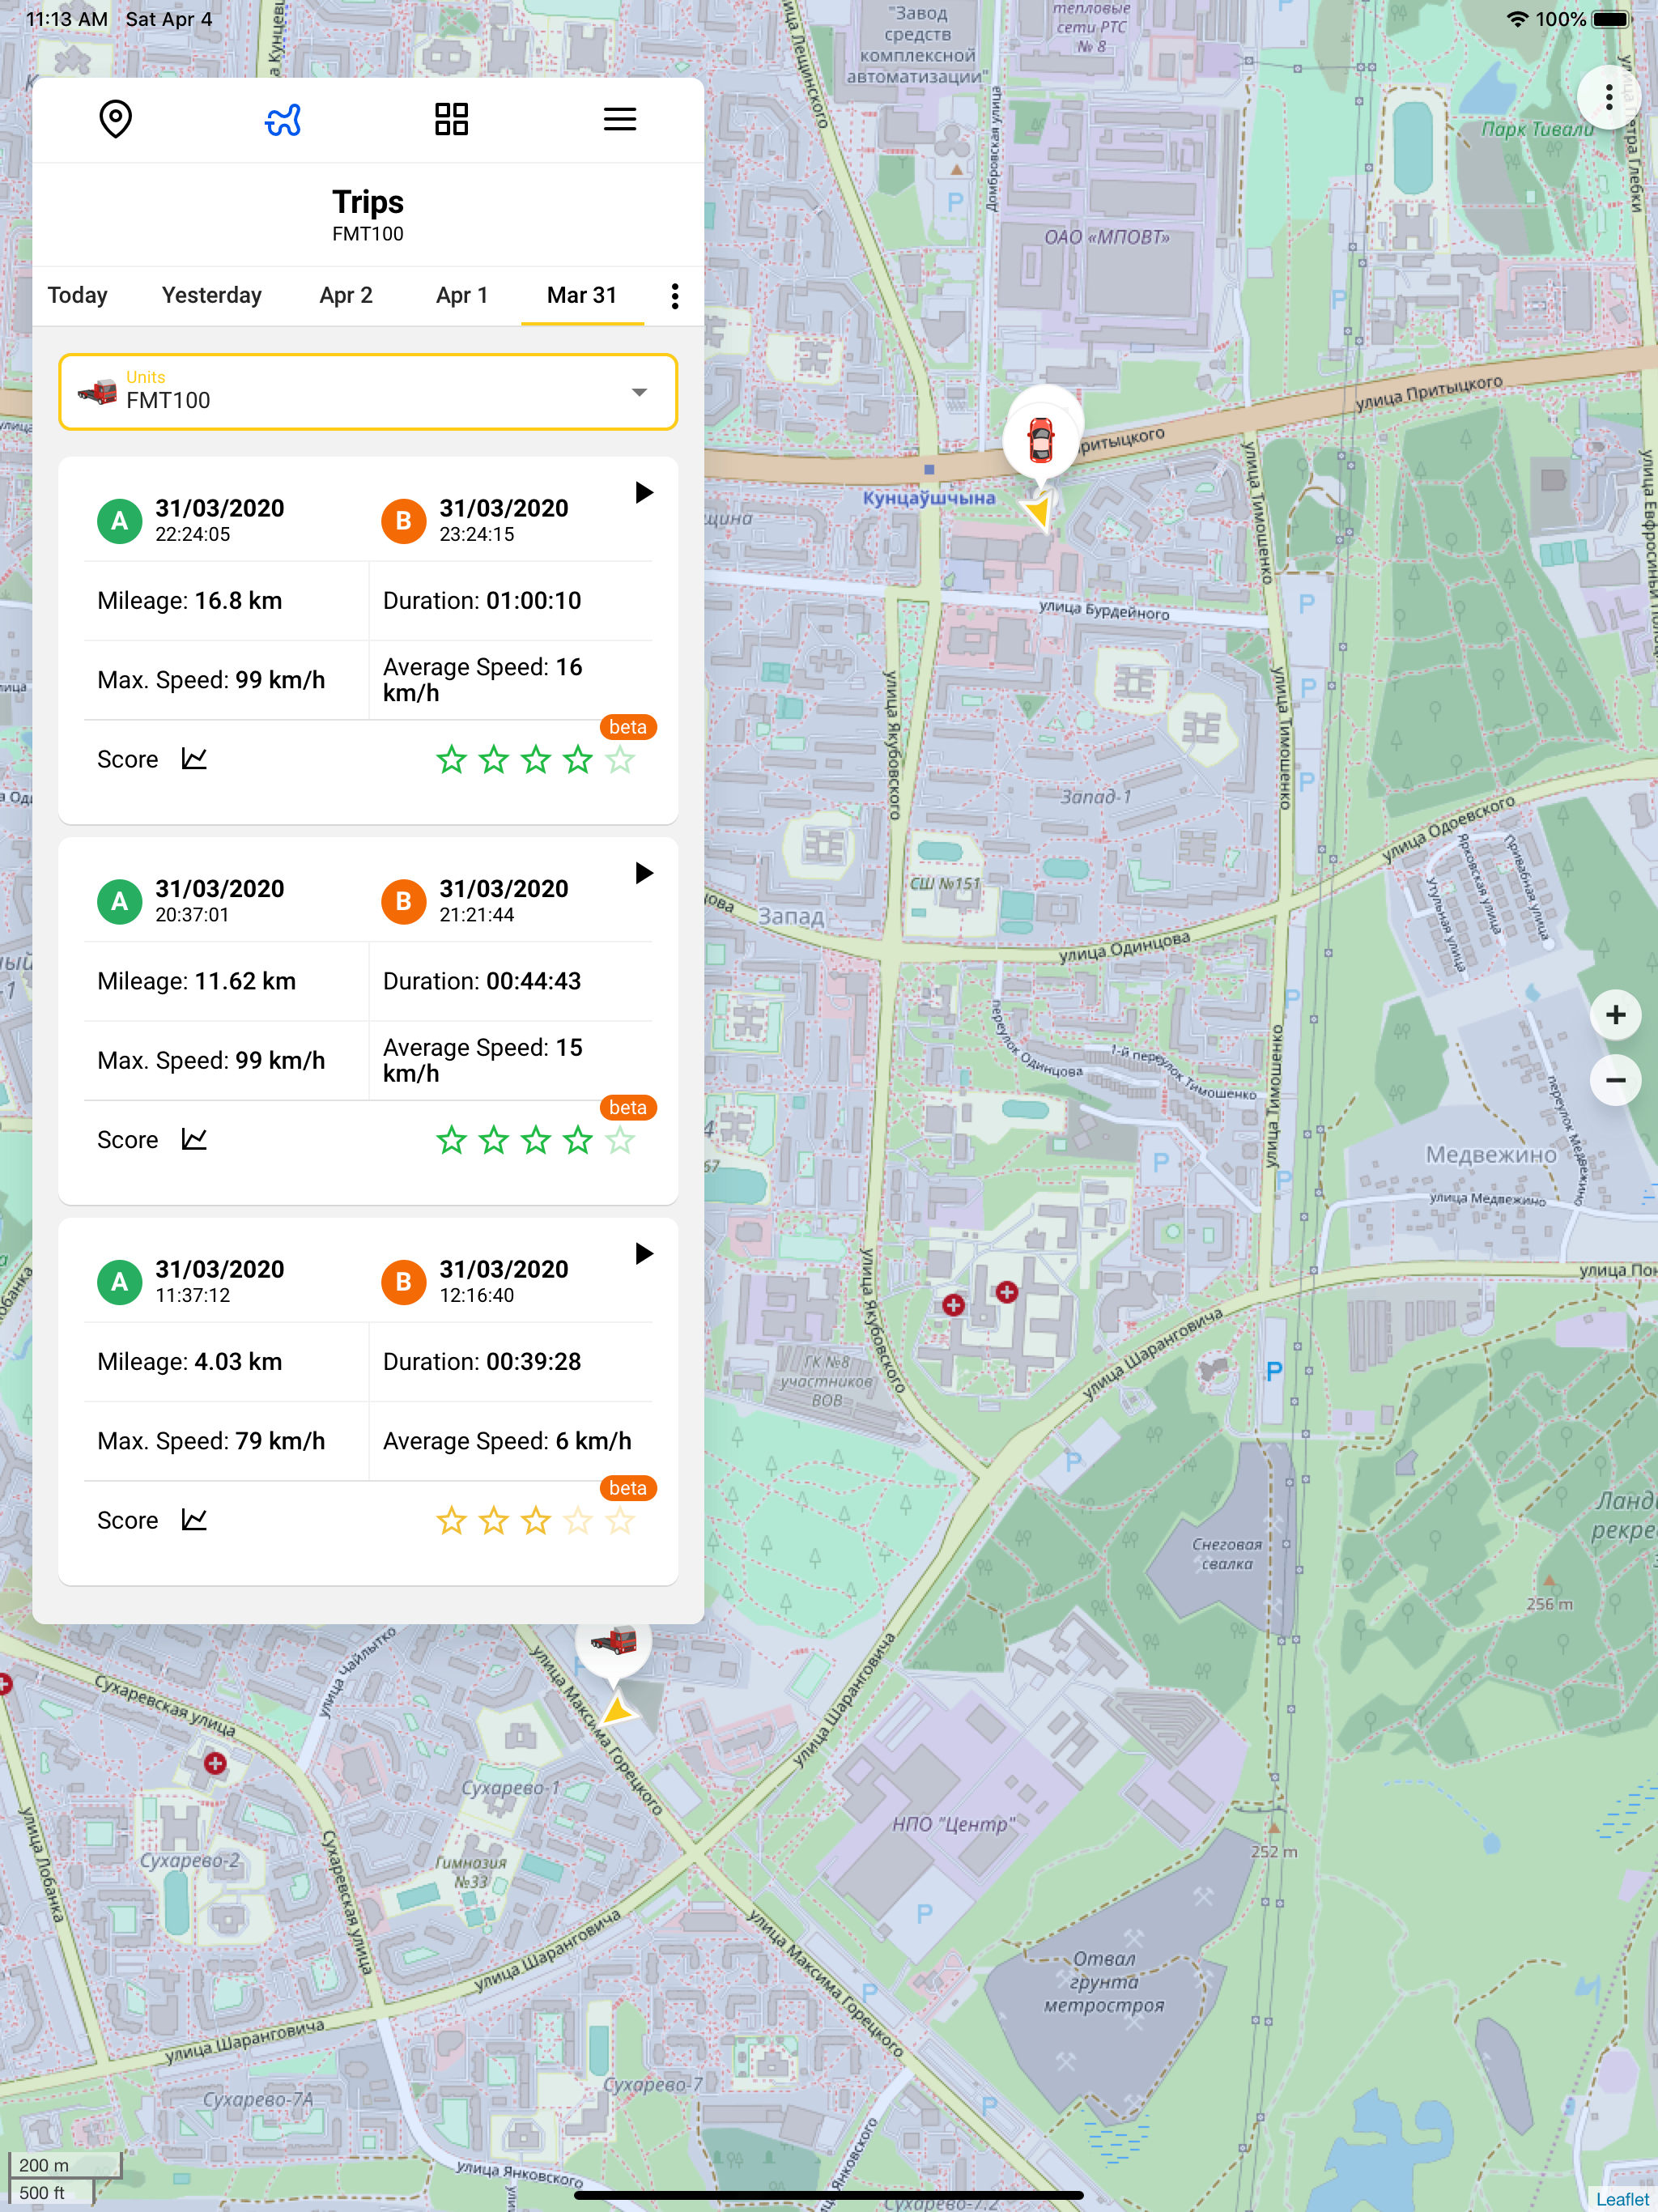Click the truck marker on map

coord(613,1641)
